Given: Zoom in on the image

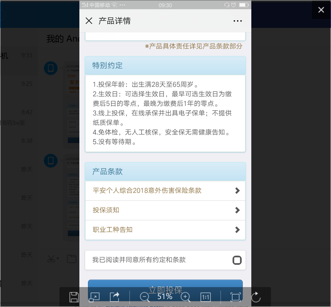Looking at the screenshot, I should (185, 297).
